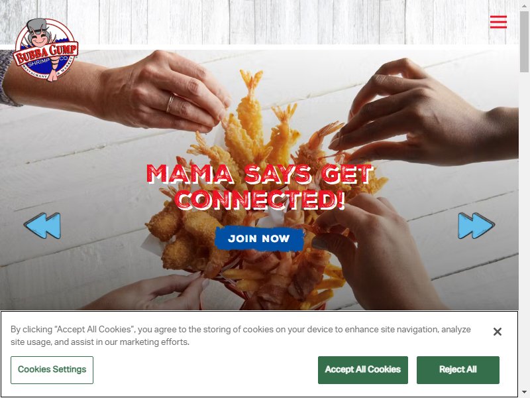Click the "Mama Says Get Connected!" headline
Image resolution: width=530 pixels, height=398 pixels.
pyautogui.click(x=260, y=186)
